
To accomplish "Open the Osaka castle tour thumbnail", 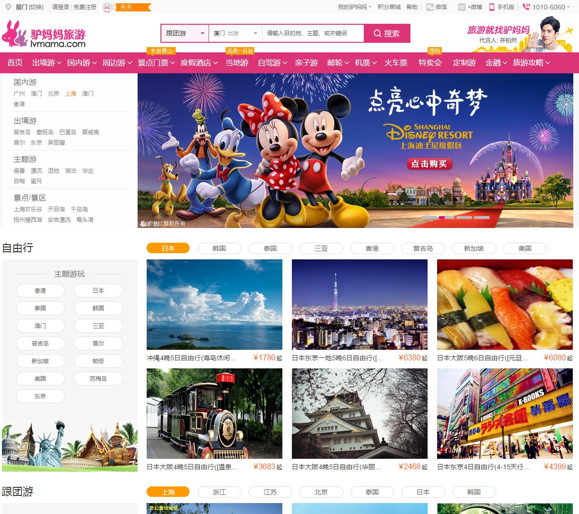I will click(359, 414).
